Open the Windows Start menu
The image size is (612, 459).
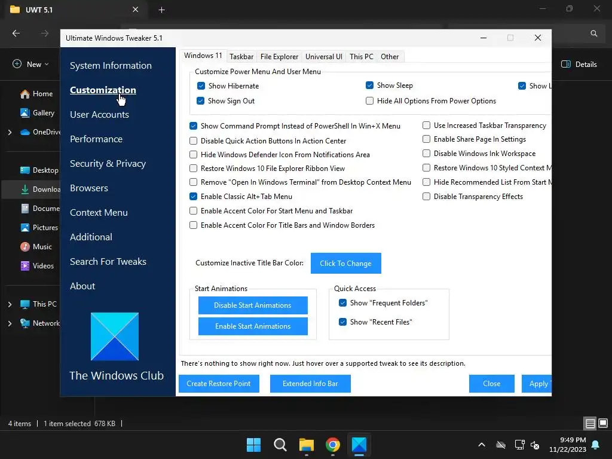(253, 445)
